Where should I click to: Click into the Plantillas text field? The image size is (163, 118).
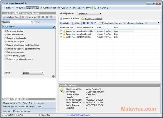click(20, 22)
